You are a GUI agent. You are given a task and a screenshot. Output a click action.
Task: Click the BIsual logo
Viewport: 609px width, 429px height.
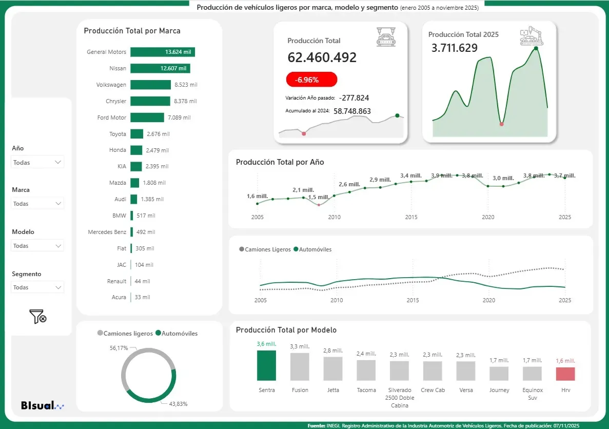pyautogui.click(x=43, y=405)
